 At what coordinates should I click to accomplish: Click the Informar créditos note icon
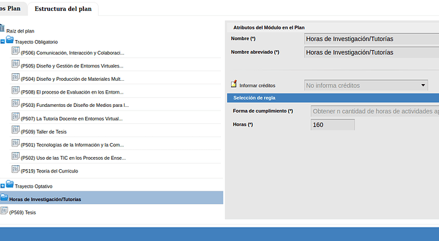coord(233,83)
